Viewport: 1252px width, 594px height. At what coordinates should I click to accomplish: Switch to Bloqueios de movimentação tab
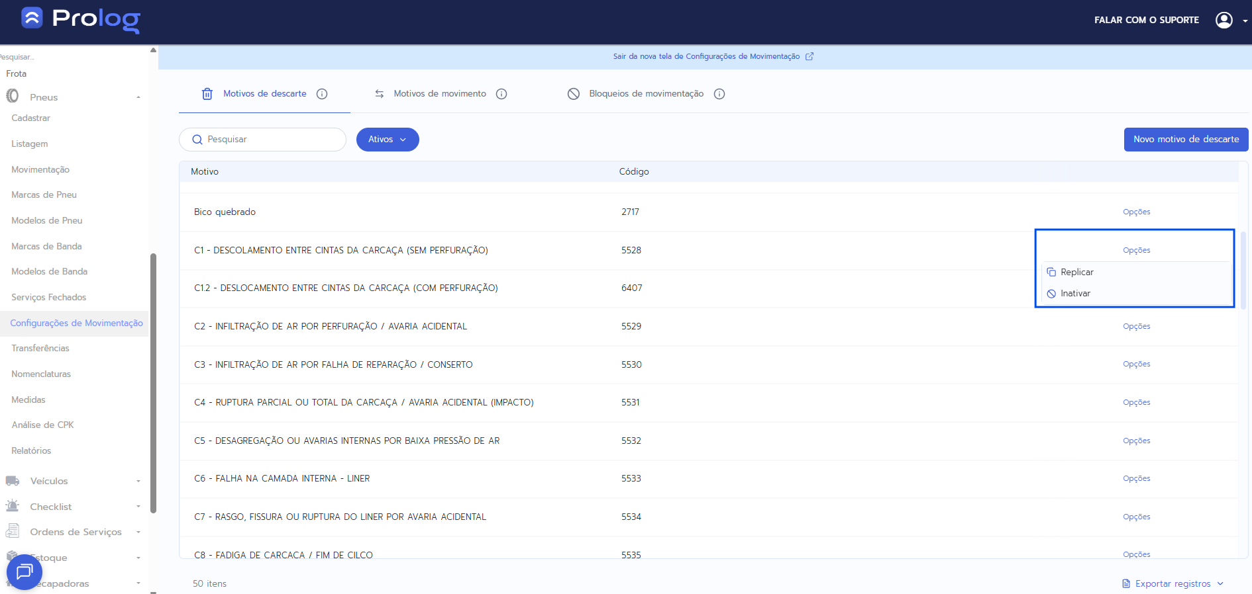pyautogui.click(x=646, y=94)
